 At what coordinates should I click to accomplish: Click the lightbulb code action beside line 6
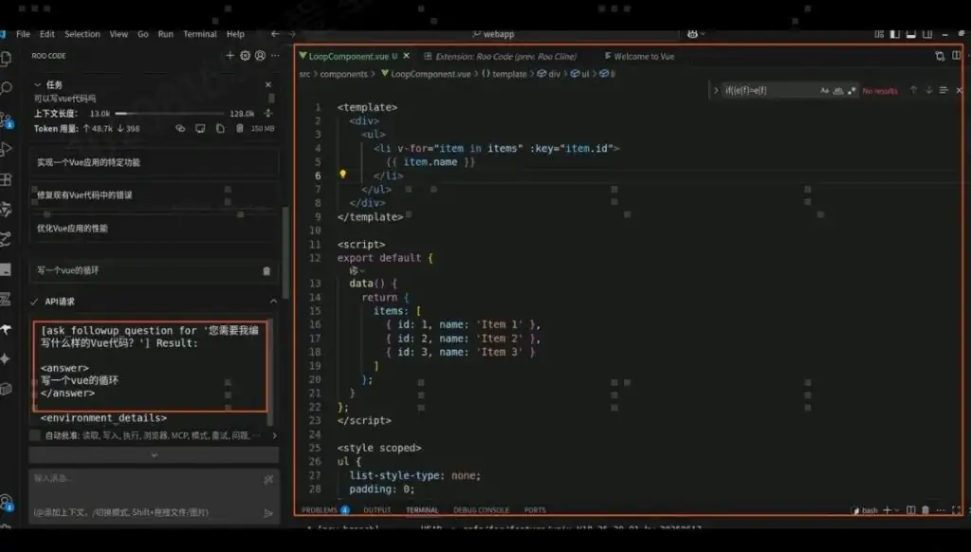[342, 175]
